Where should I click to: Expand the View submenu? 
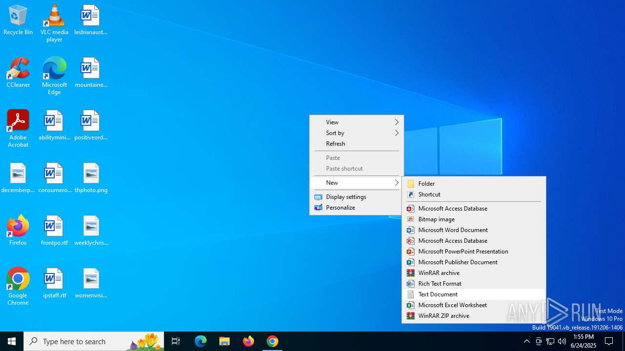(x=356, y=122)
